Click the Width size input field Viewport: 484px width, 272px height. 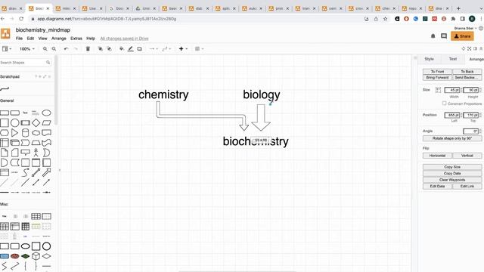click(x=452, y=90)
